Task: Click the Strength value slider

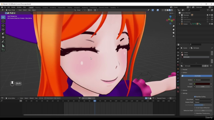Action: coord(203,87)
